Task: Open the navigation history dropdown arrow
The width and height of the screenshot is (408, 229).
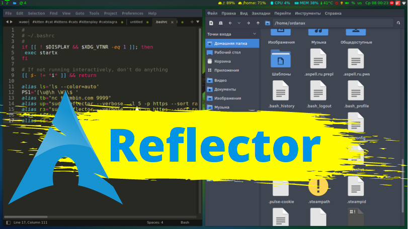Action: 239,23
